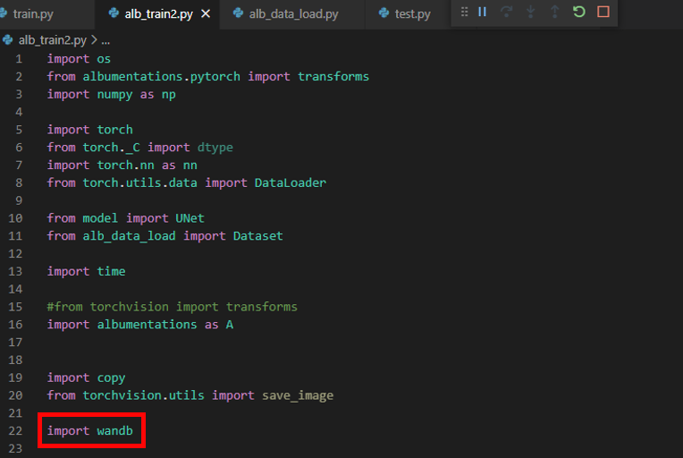Click the Python file icon in breadcrumb
The image size is (683, 458).
[8, 40]
